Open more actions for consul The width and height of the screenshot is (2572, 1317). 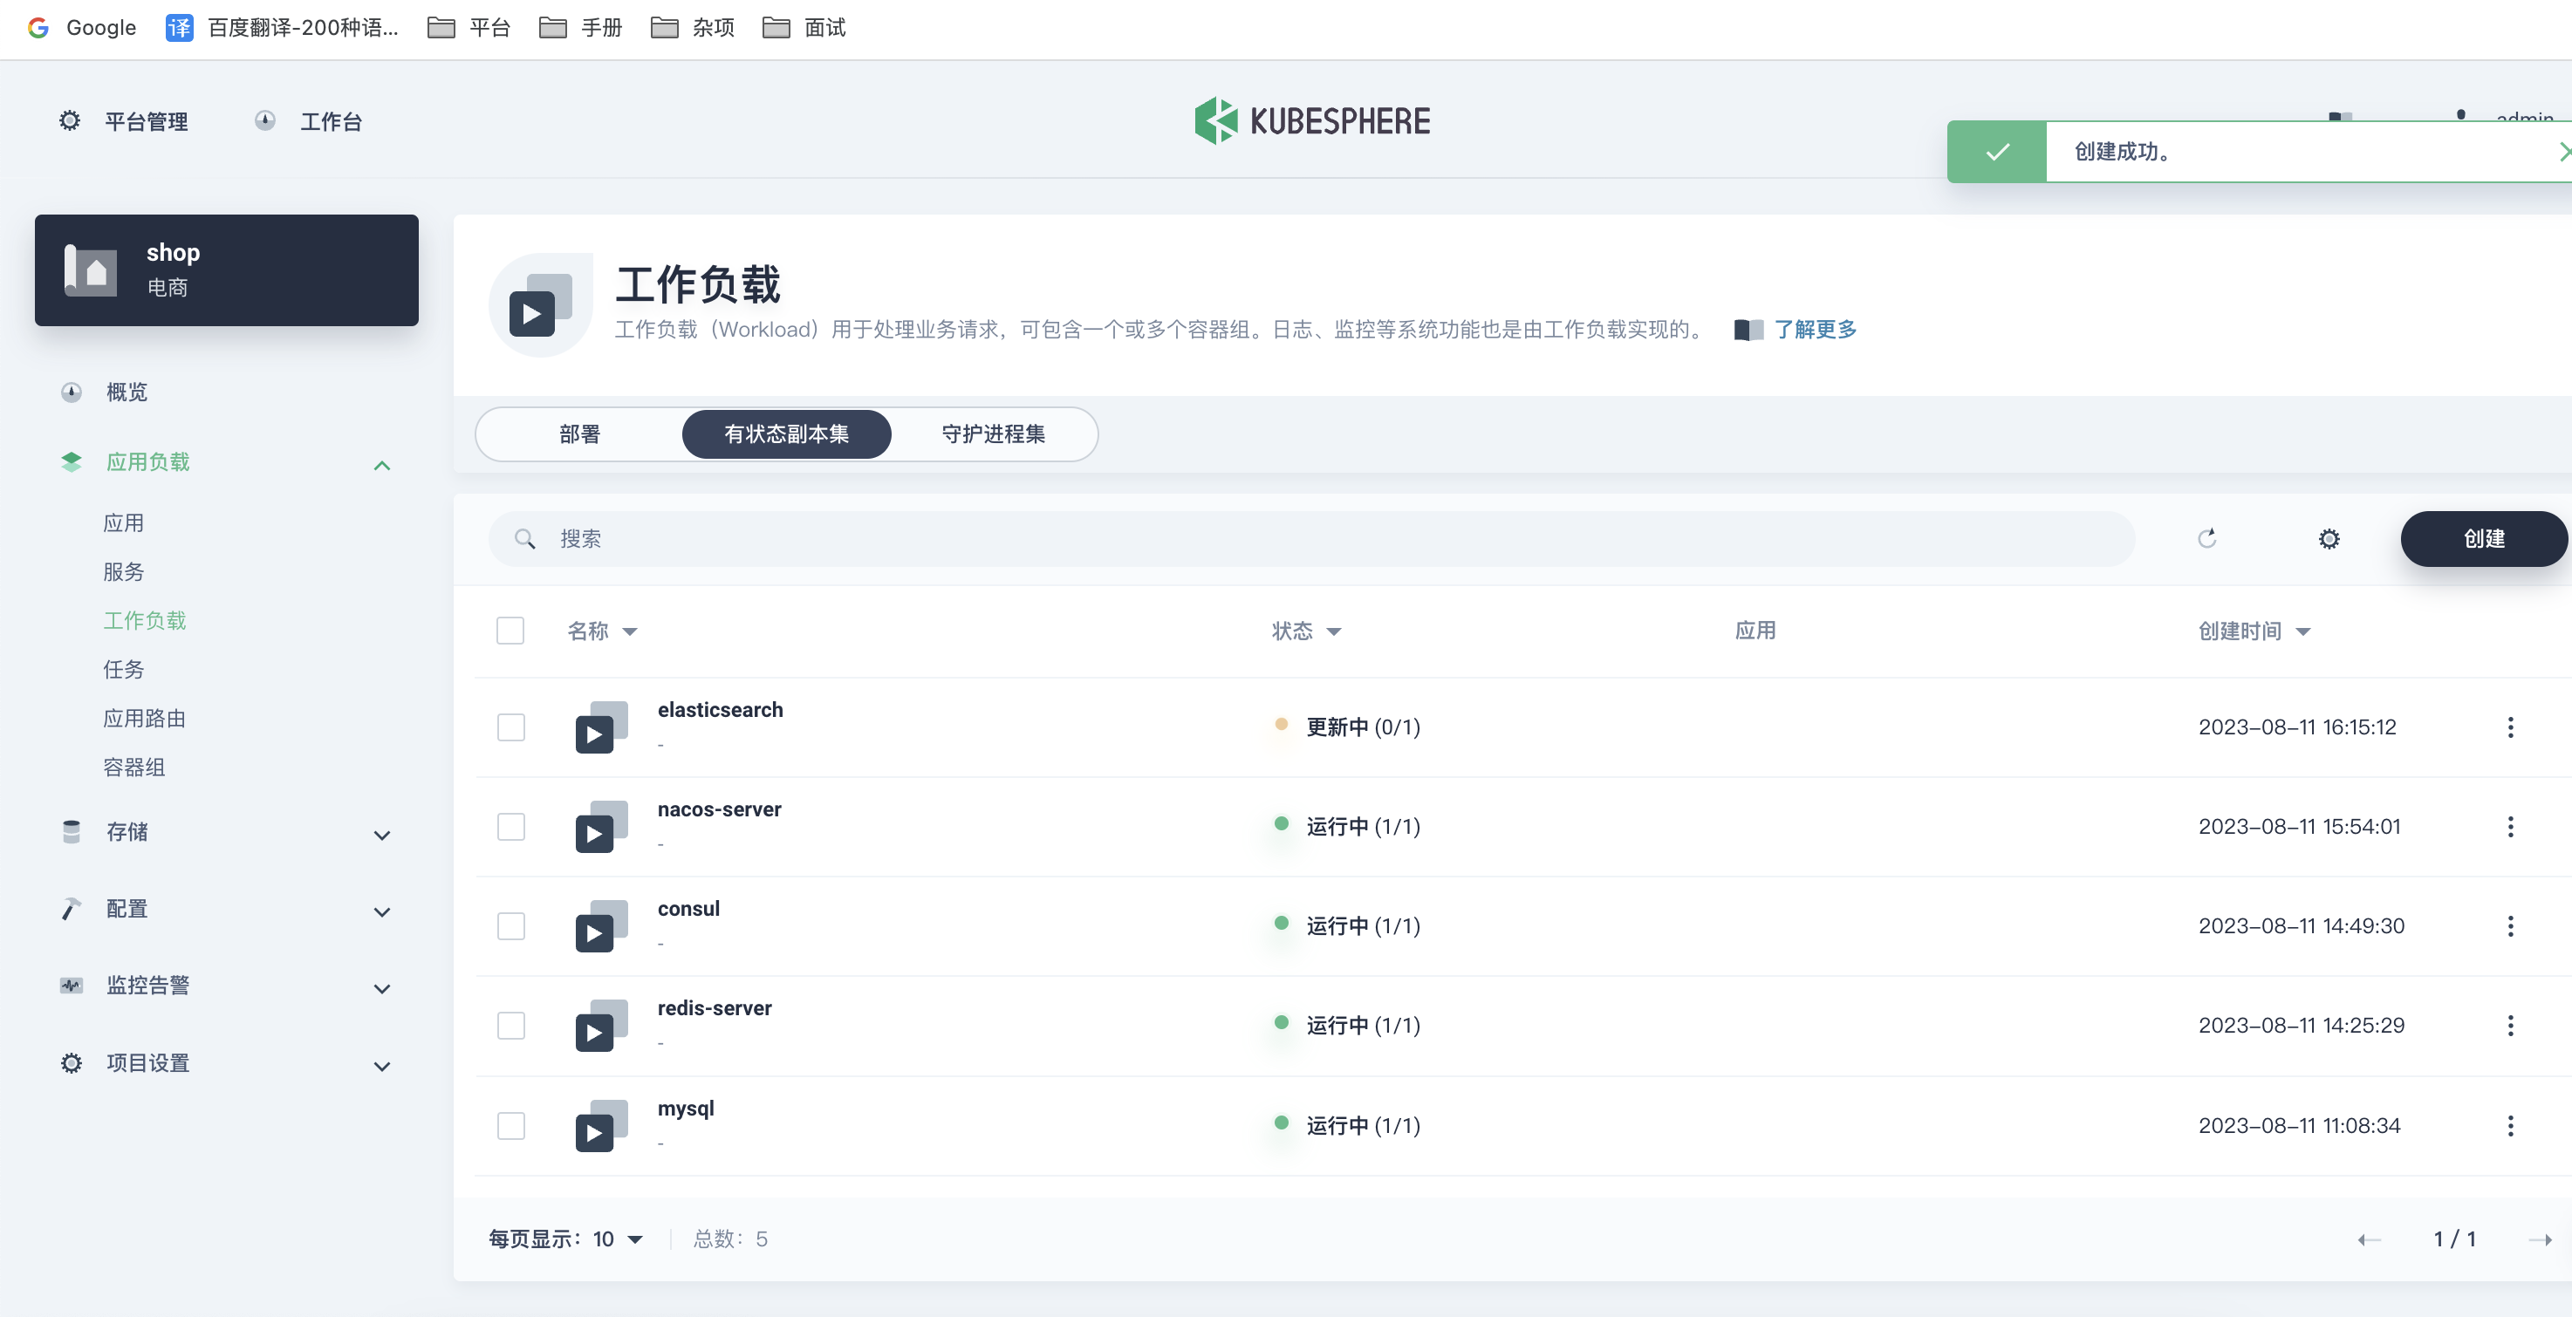tap(2510, 925)
